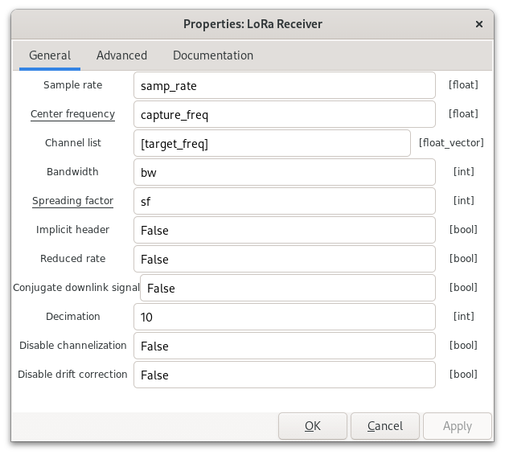Edit the Spreading factor field

click(x=285, y=201)
